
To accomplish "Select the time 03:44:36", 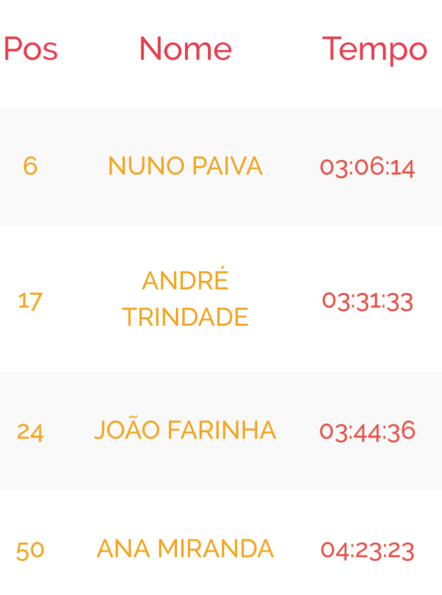I will (367, 431).
